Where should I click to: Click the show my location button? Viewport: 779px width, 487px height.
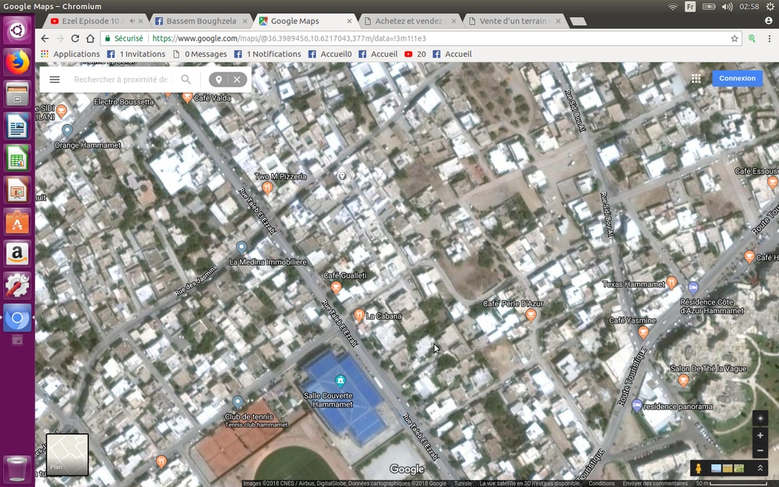tap(760, 418)
